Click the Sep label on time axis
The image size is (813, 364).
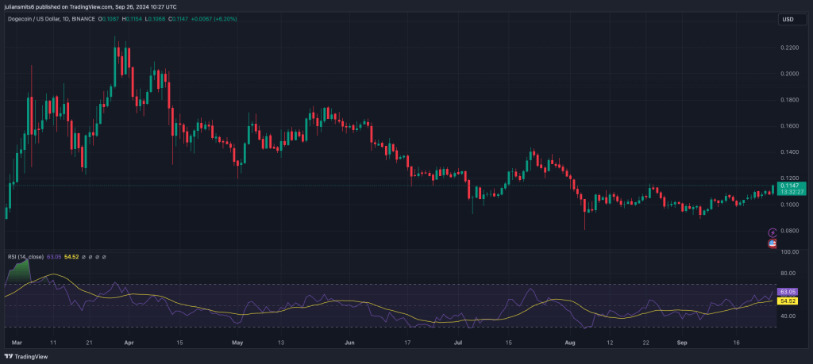(682, 343)
